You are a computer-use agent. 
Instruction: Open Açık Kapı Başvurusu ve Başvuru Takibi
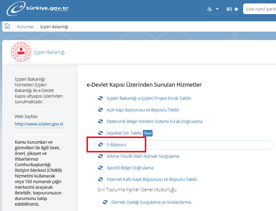tap(143, 110)
